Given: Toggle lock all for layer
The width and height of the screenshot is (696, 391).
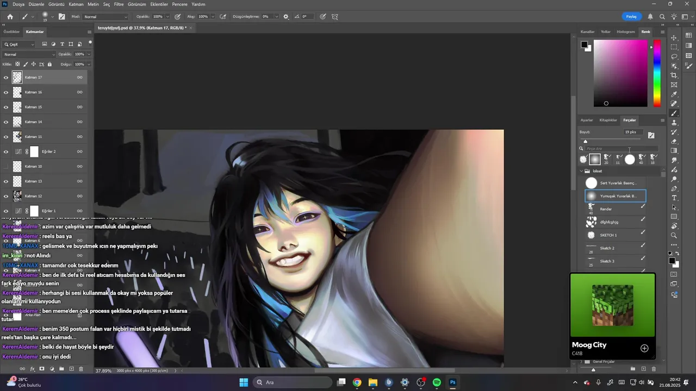Looking at the screenshot, I should (49, 64).
